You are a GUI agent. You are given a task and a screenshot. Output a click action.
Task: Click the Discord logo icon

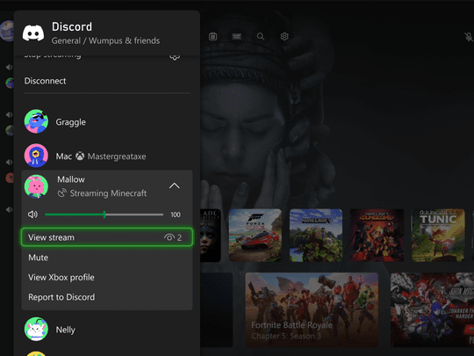(x=33, y=33)
